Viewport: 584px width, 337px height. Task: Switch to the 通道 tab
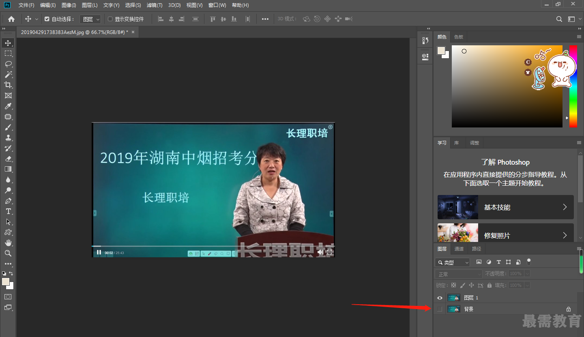(459, 249)
